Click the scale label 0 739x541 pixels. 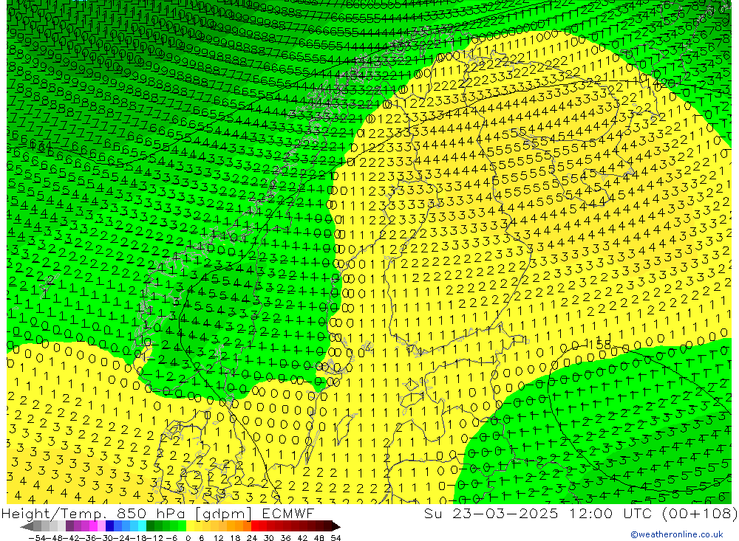[188, 538]
